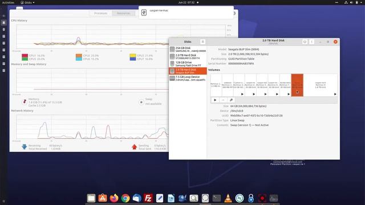
Task: Launch FileZilla from the dock
Action: tap(148, 198)
